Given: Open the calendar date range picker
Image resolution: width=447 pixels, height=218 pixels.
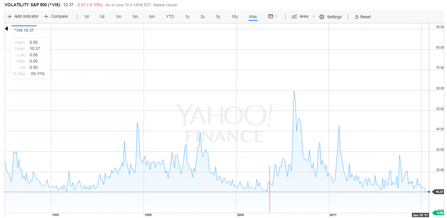Looking at the screenshot, I should [271, 16].
